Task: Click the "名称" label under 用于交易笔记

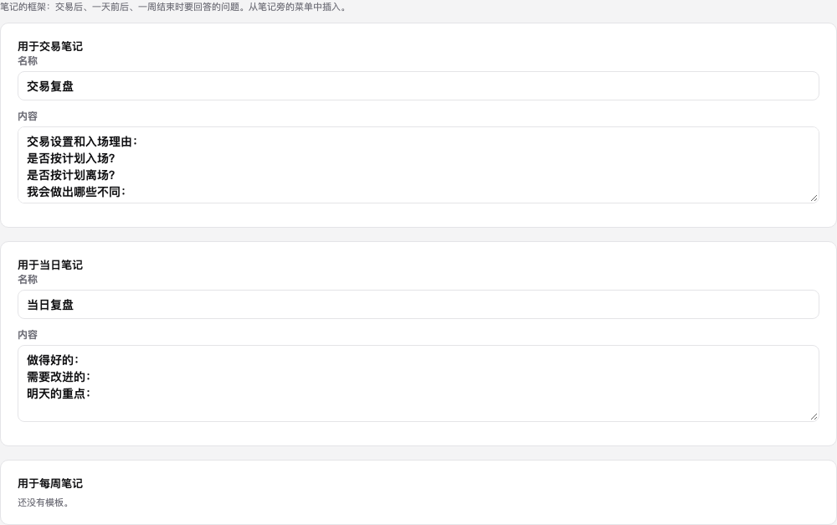Action: click(x=28, y=61)
